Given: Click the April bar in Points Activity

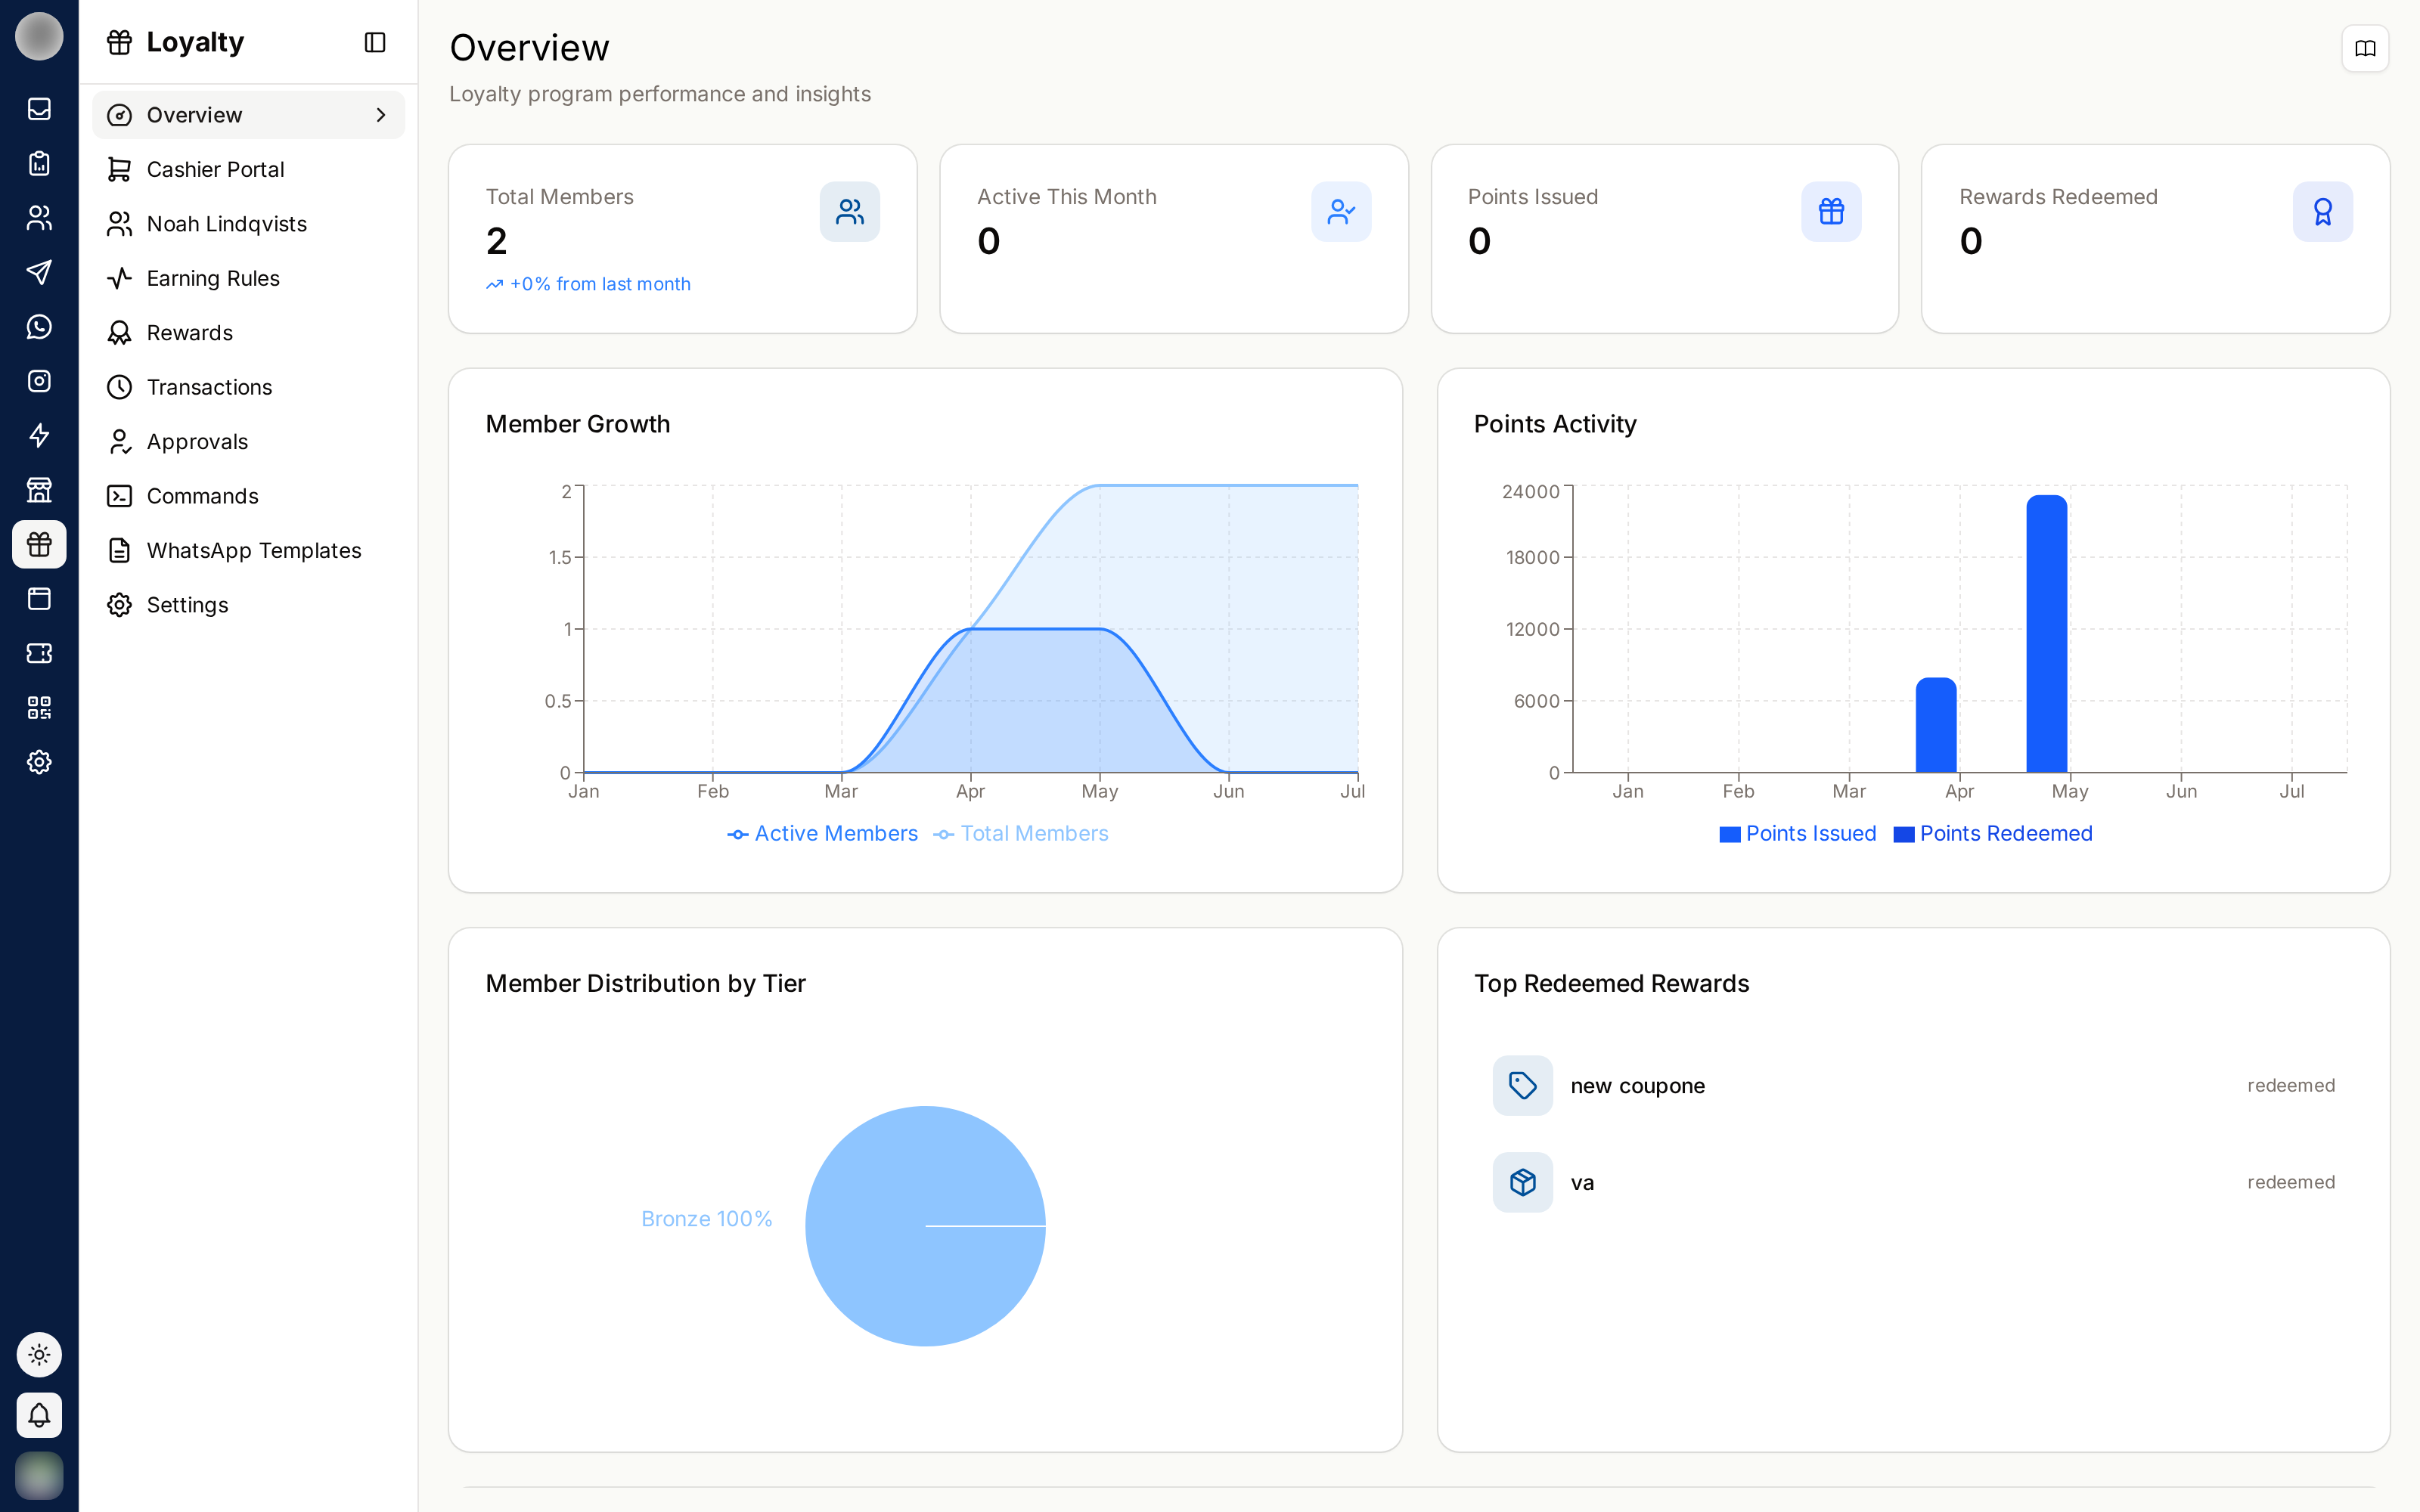Looking at the screenshot, I should tap(1936, 725).
